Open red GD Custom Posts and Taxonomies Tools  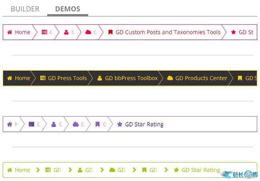coord(164,32)
